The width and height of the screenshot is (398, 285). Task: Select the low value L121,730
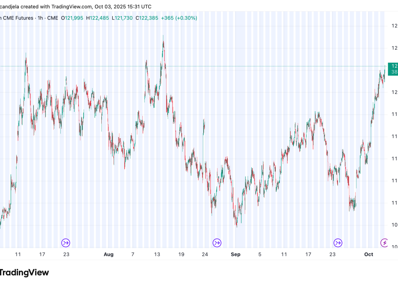point(122,18)
